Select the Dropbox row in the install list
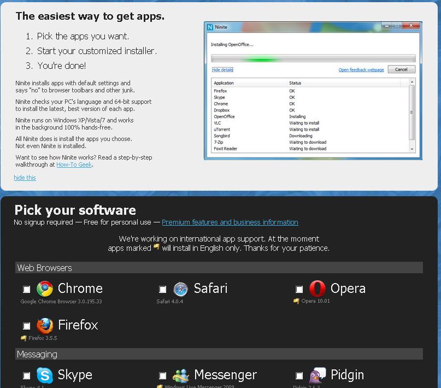441x388 pixels. pos(310,110)
